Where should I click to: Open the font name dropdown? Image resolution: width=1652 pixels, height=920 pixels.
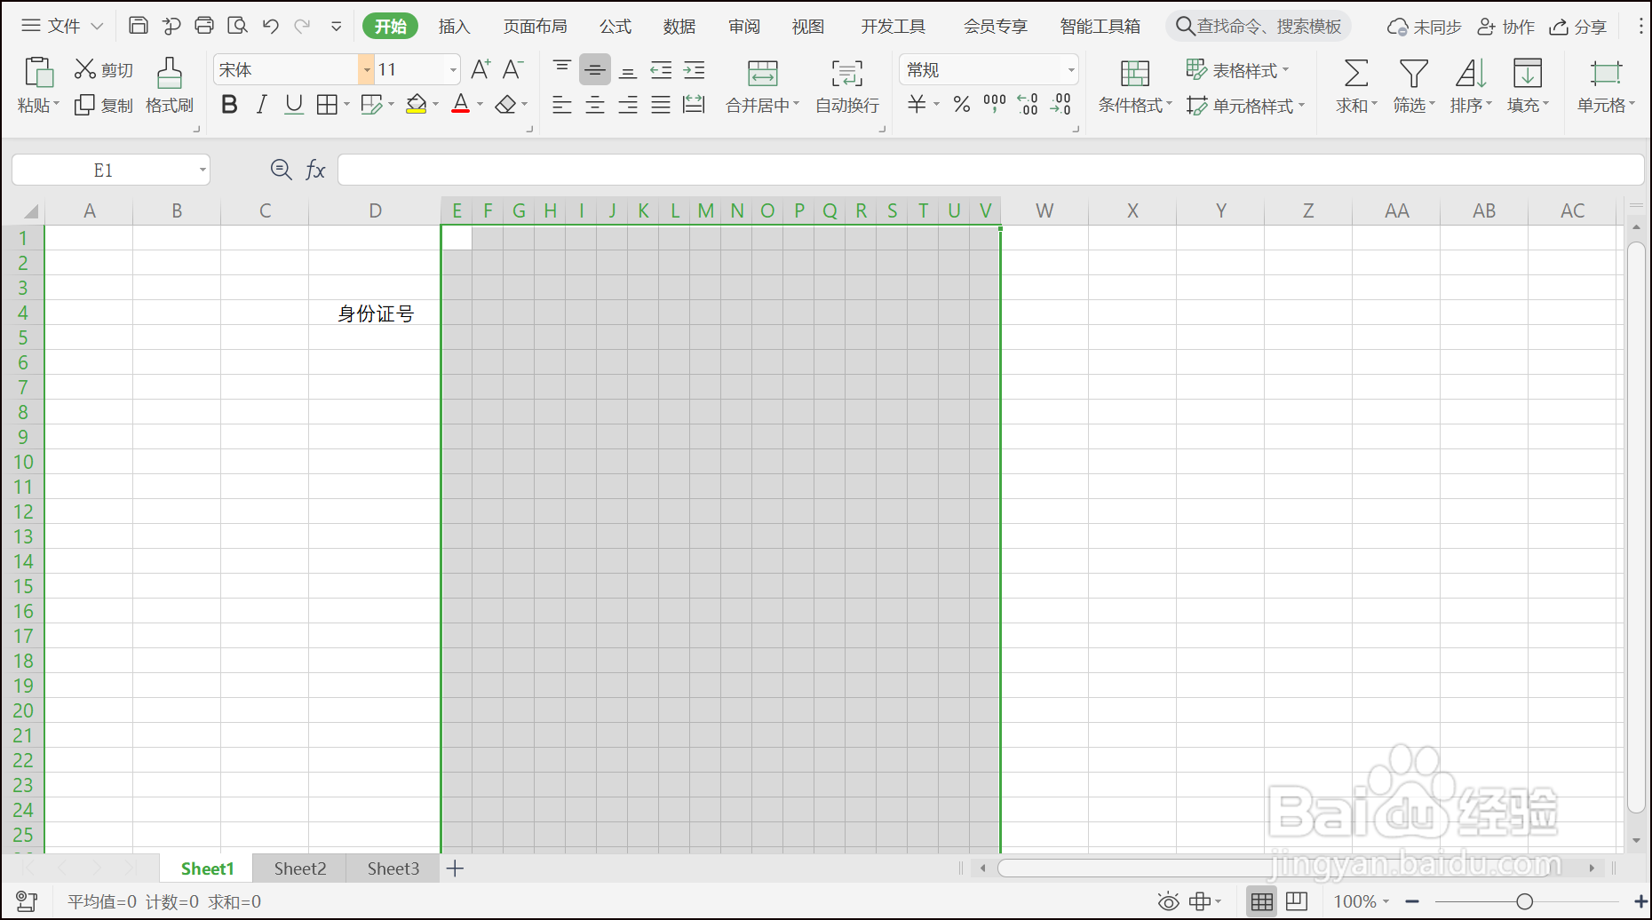point(366,69)
